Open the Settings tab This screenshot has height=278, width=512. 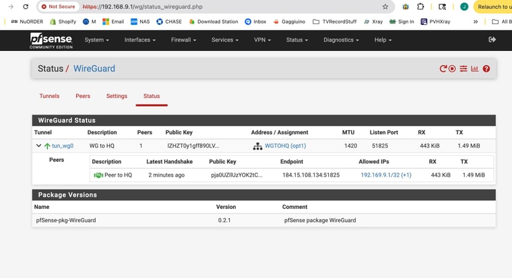click(x=117, y=96)
